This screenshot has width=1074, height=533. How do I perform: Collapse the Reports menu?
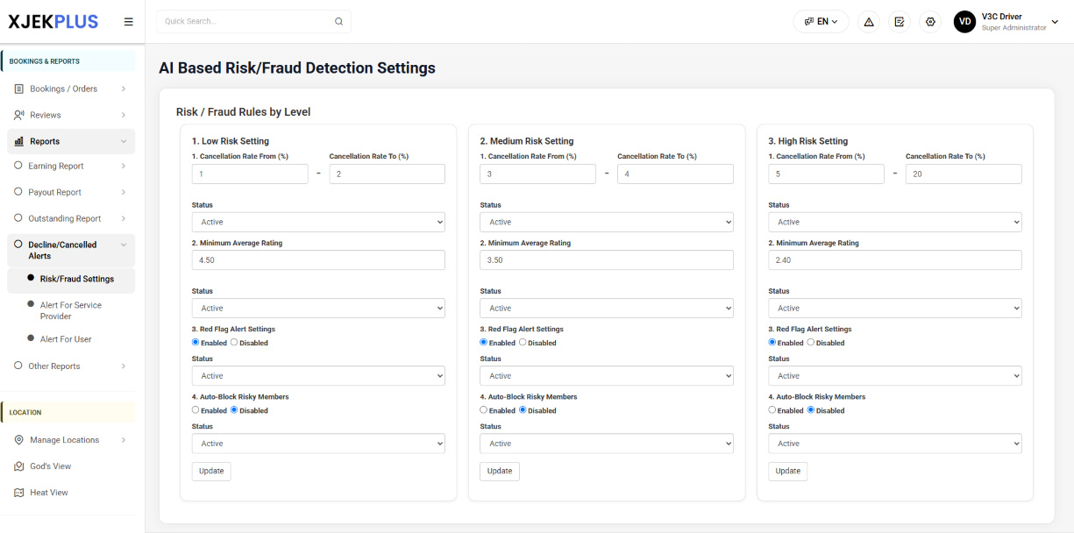point(70,141)
